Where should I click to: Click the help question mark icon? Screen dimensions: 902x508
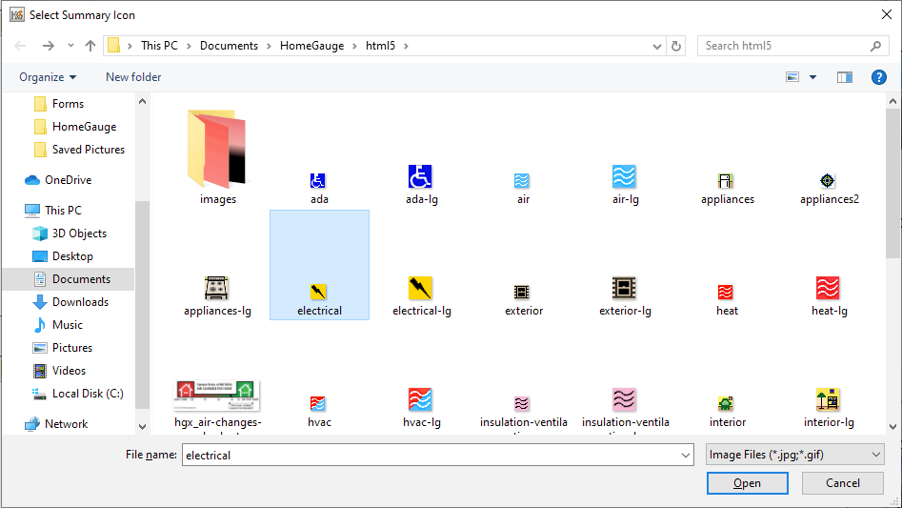[x=878, y=77]
